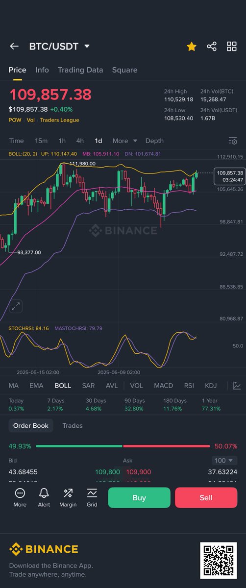
Task: Tap the 111,980.00 high marker on chart
Action: 83,164
